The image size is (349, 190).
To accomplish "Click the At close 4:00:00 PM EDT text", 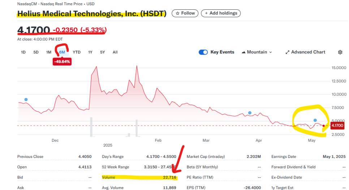I will (40, 39).
